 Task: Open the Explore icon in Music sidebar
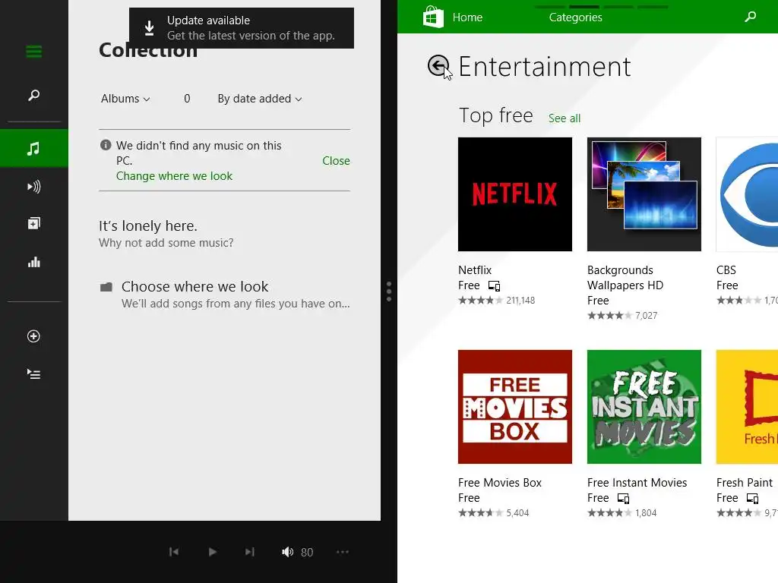click(x=33, y=223)
